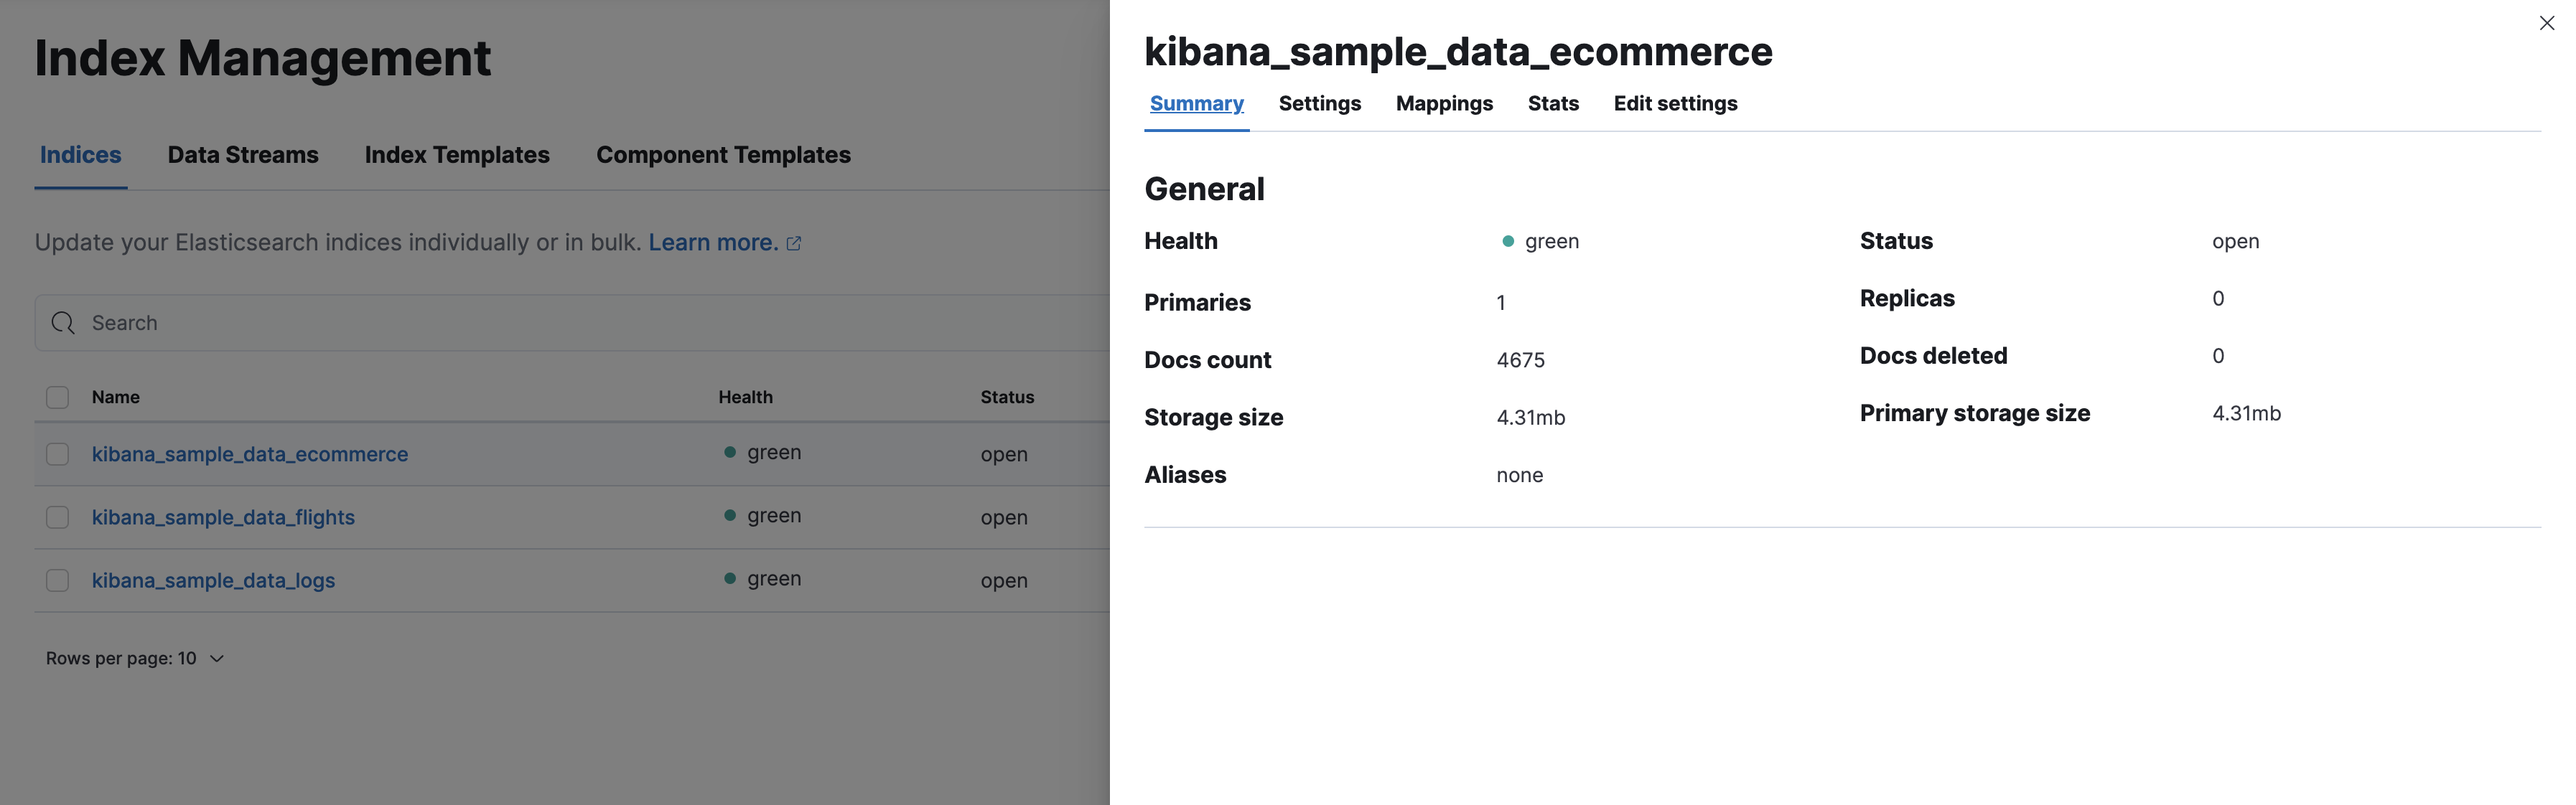
Task: Switch to the Settings tab in flyout
Action: click(x=1319, y=103)
